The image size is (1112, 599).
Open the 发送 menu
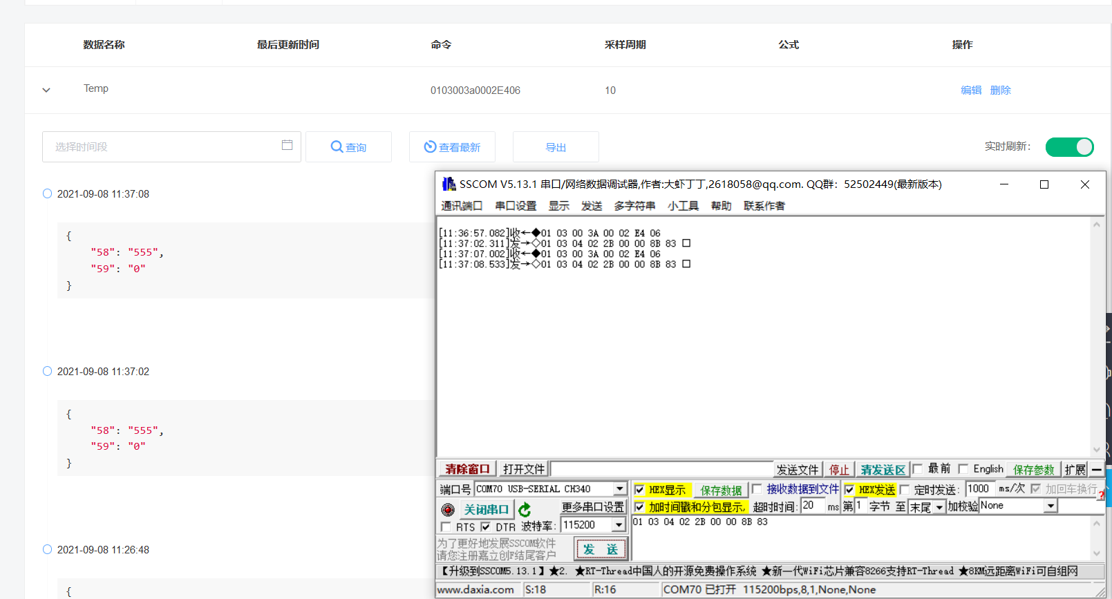[x=592, y=206]
